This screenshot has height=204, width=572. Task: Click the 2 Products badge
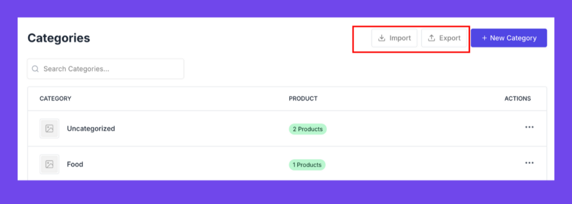[x=308, y=129]
